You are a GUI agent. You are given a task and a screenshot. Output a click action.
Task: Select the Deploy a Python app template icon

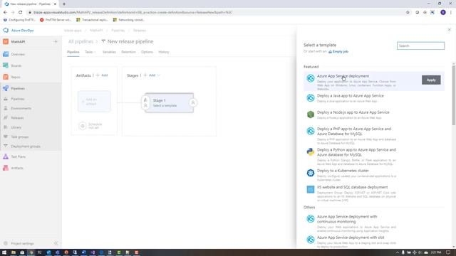[x=311, y=151]
